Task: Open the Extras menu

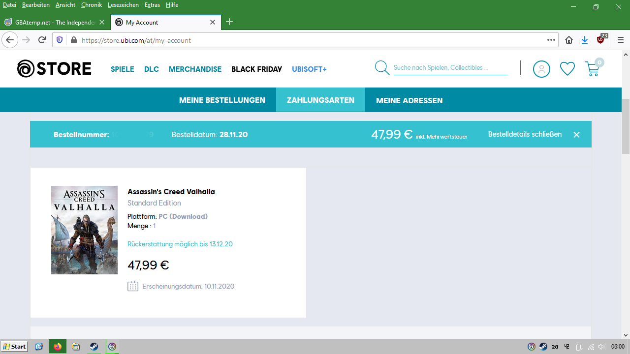Action: [153, 5]
